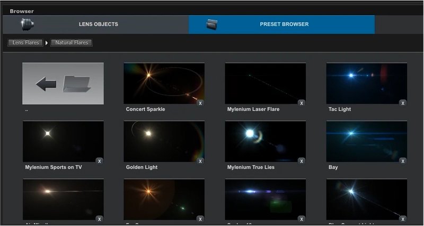This screenshot has width=424, height=226.
Task: Select the Bay preset thumbnail
Action: coord(367,141)
